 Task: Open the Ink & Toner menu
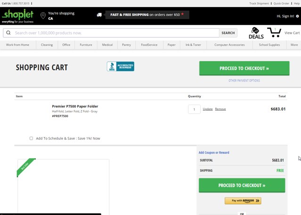193,45
